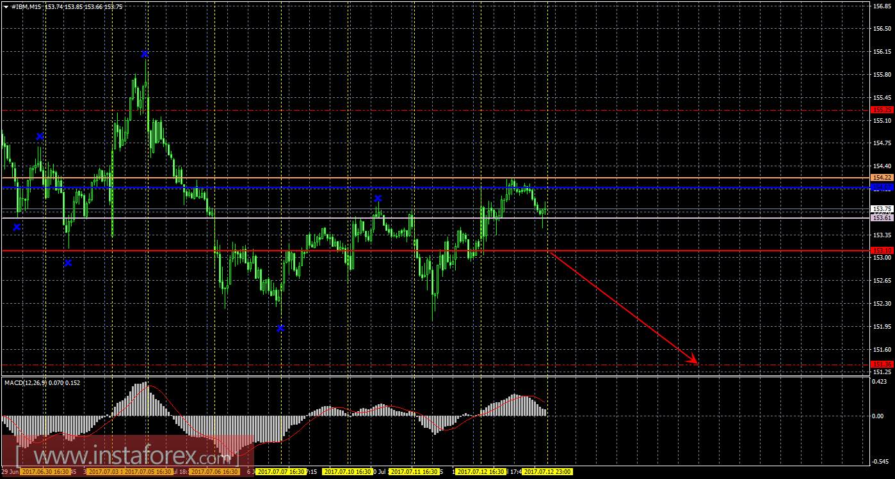Click the 151.95 value on the price scale
This screenshot has height=479, width=895.
pos(882,327)
